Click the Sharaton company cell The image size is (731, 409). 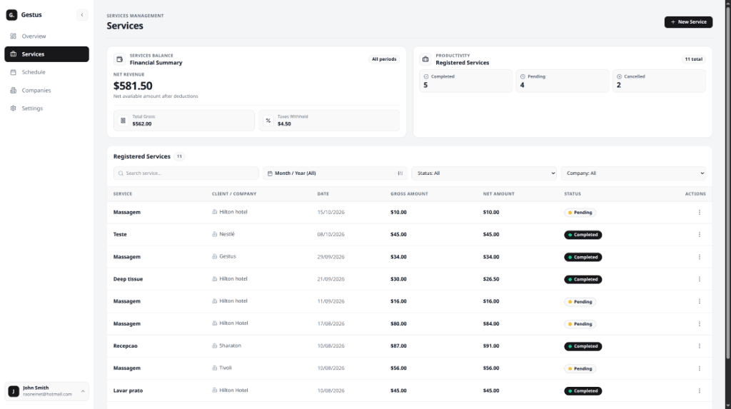(226, 345)
